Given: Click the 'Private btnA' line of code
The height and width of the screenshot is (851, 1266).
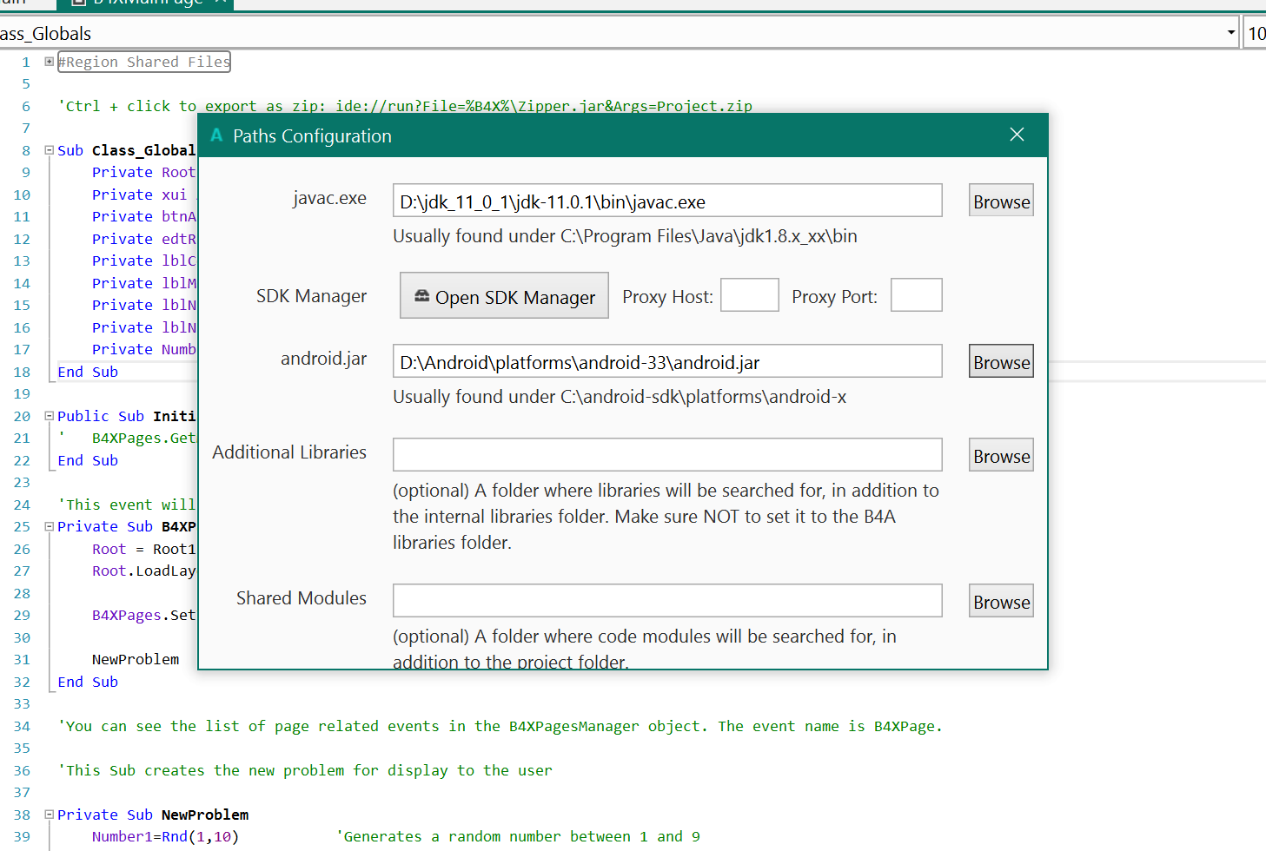Looking at the screenshot, I should pos(144,216).
